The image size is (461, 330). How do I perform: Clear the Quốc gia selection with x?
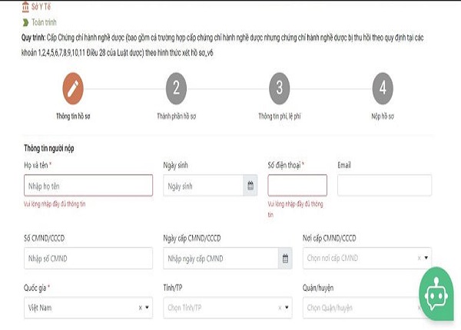coord(141,308)
